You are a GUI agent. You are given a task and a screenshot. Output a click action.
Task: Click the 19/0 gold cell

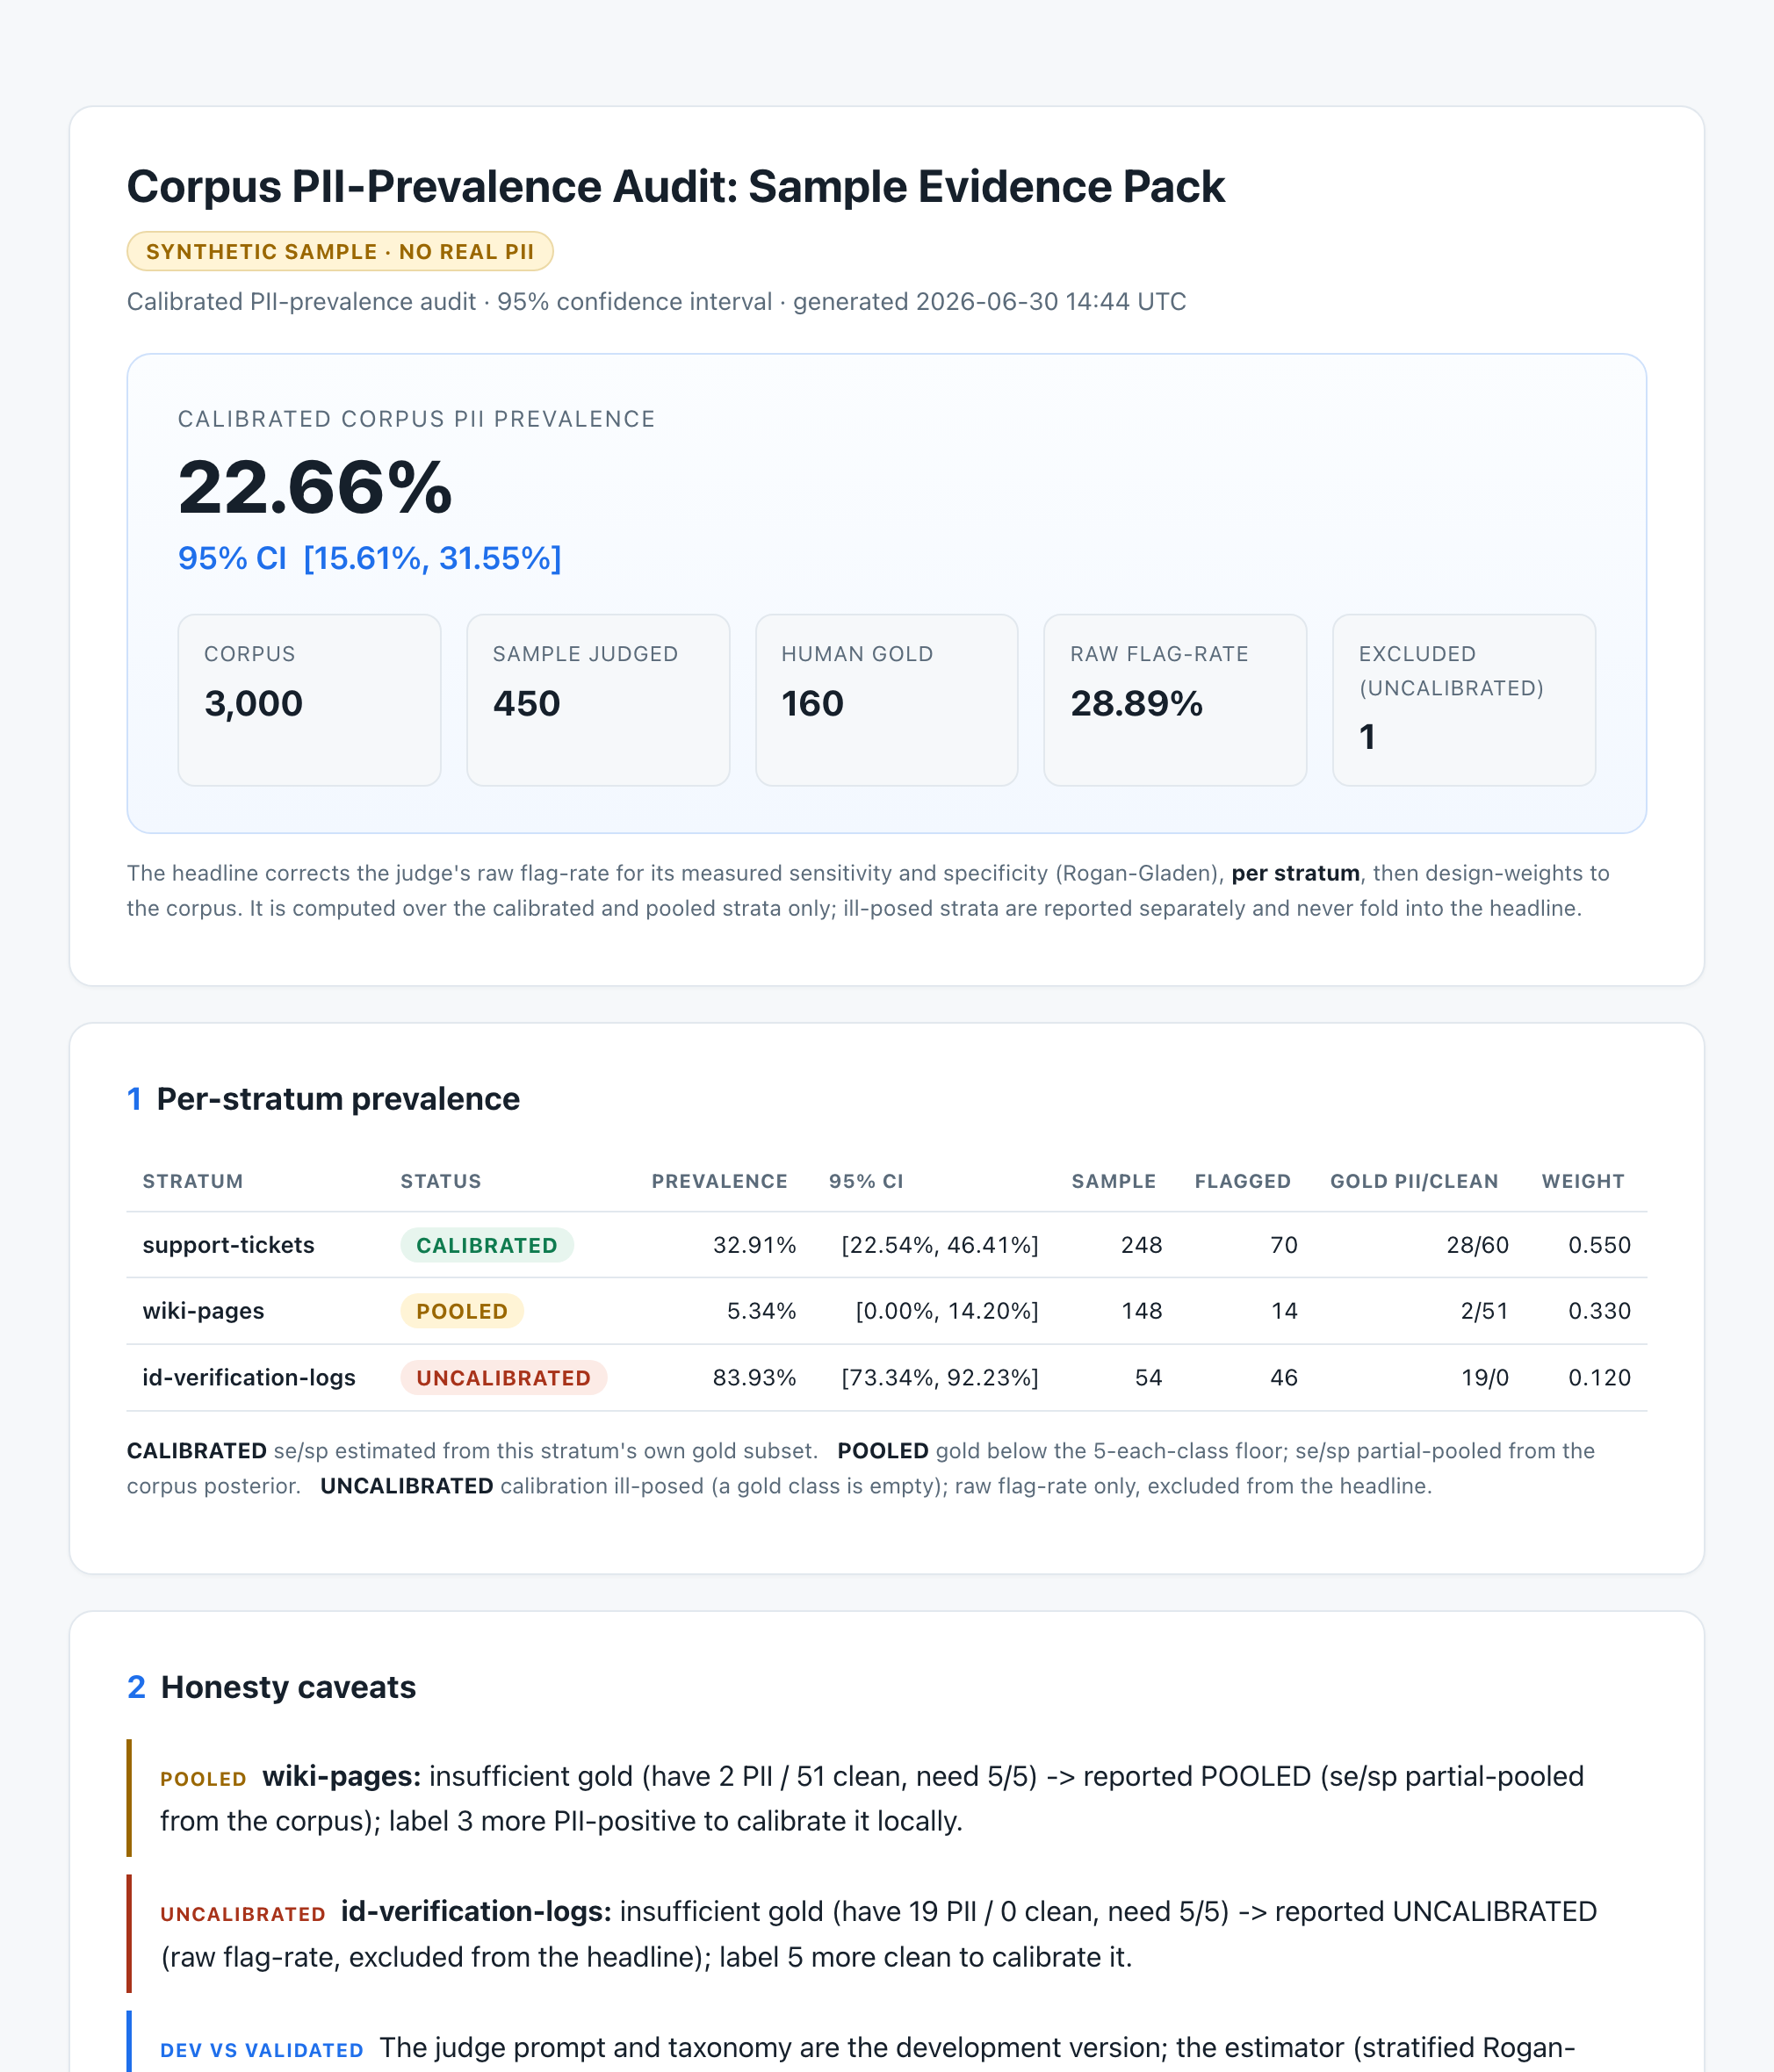(x=1485, y=1378)
